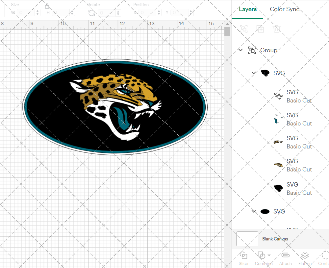Toggle the aspect ratio lock icon

click(47, 6)
